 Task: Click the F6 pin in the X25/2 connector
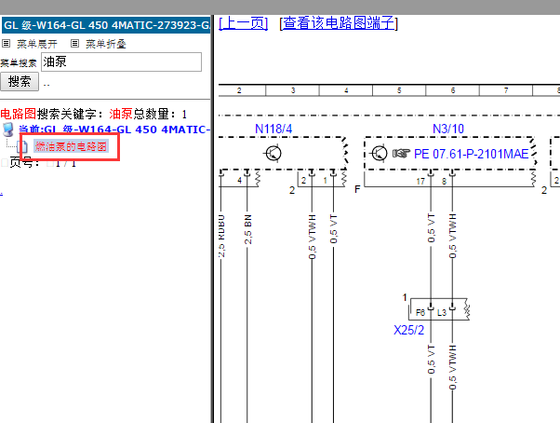[420, 313]
